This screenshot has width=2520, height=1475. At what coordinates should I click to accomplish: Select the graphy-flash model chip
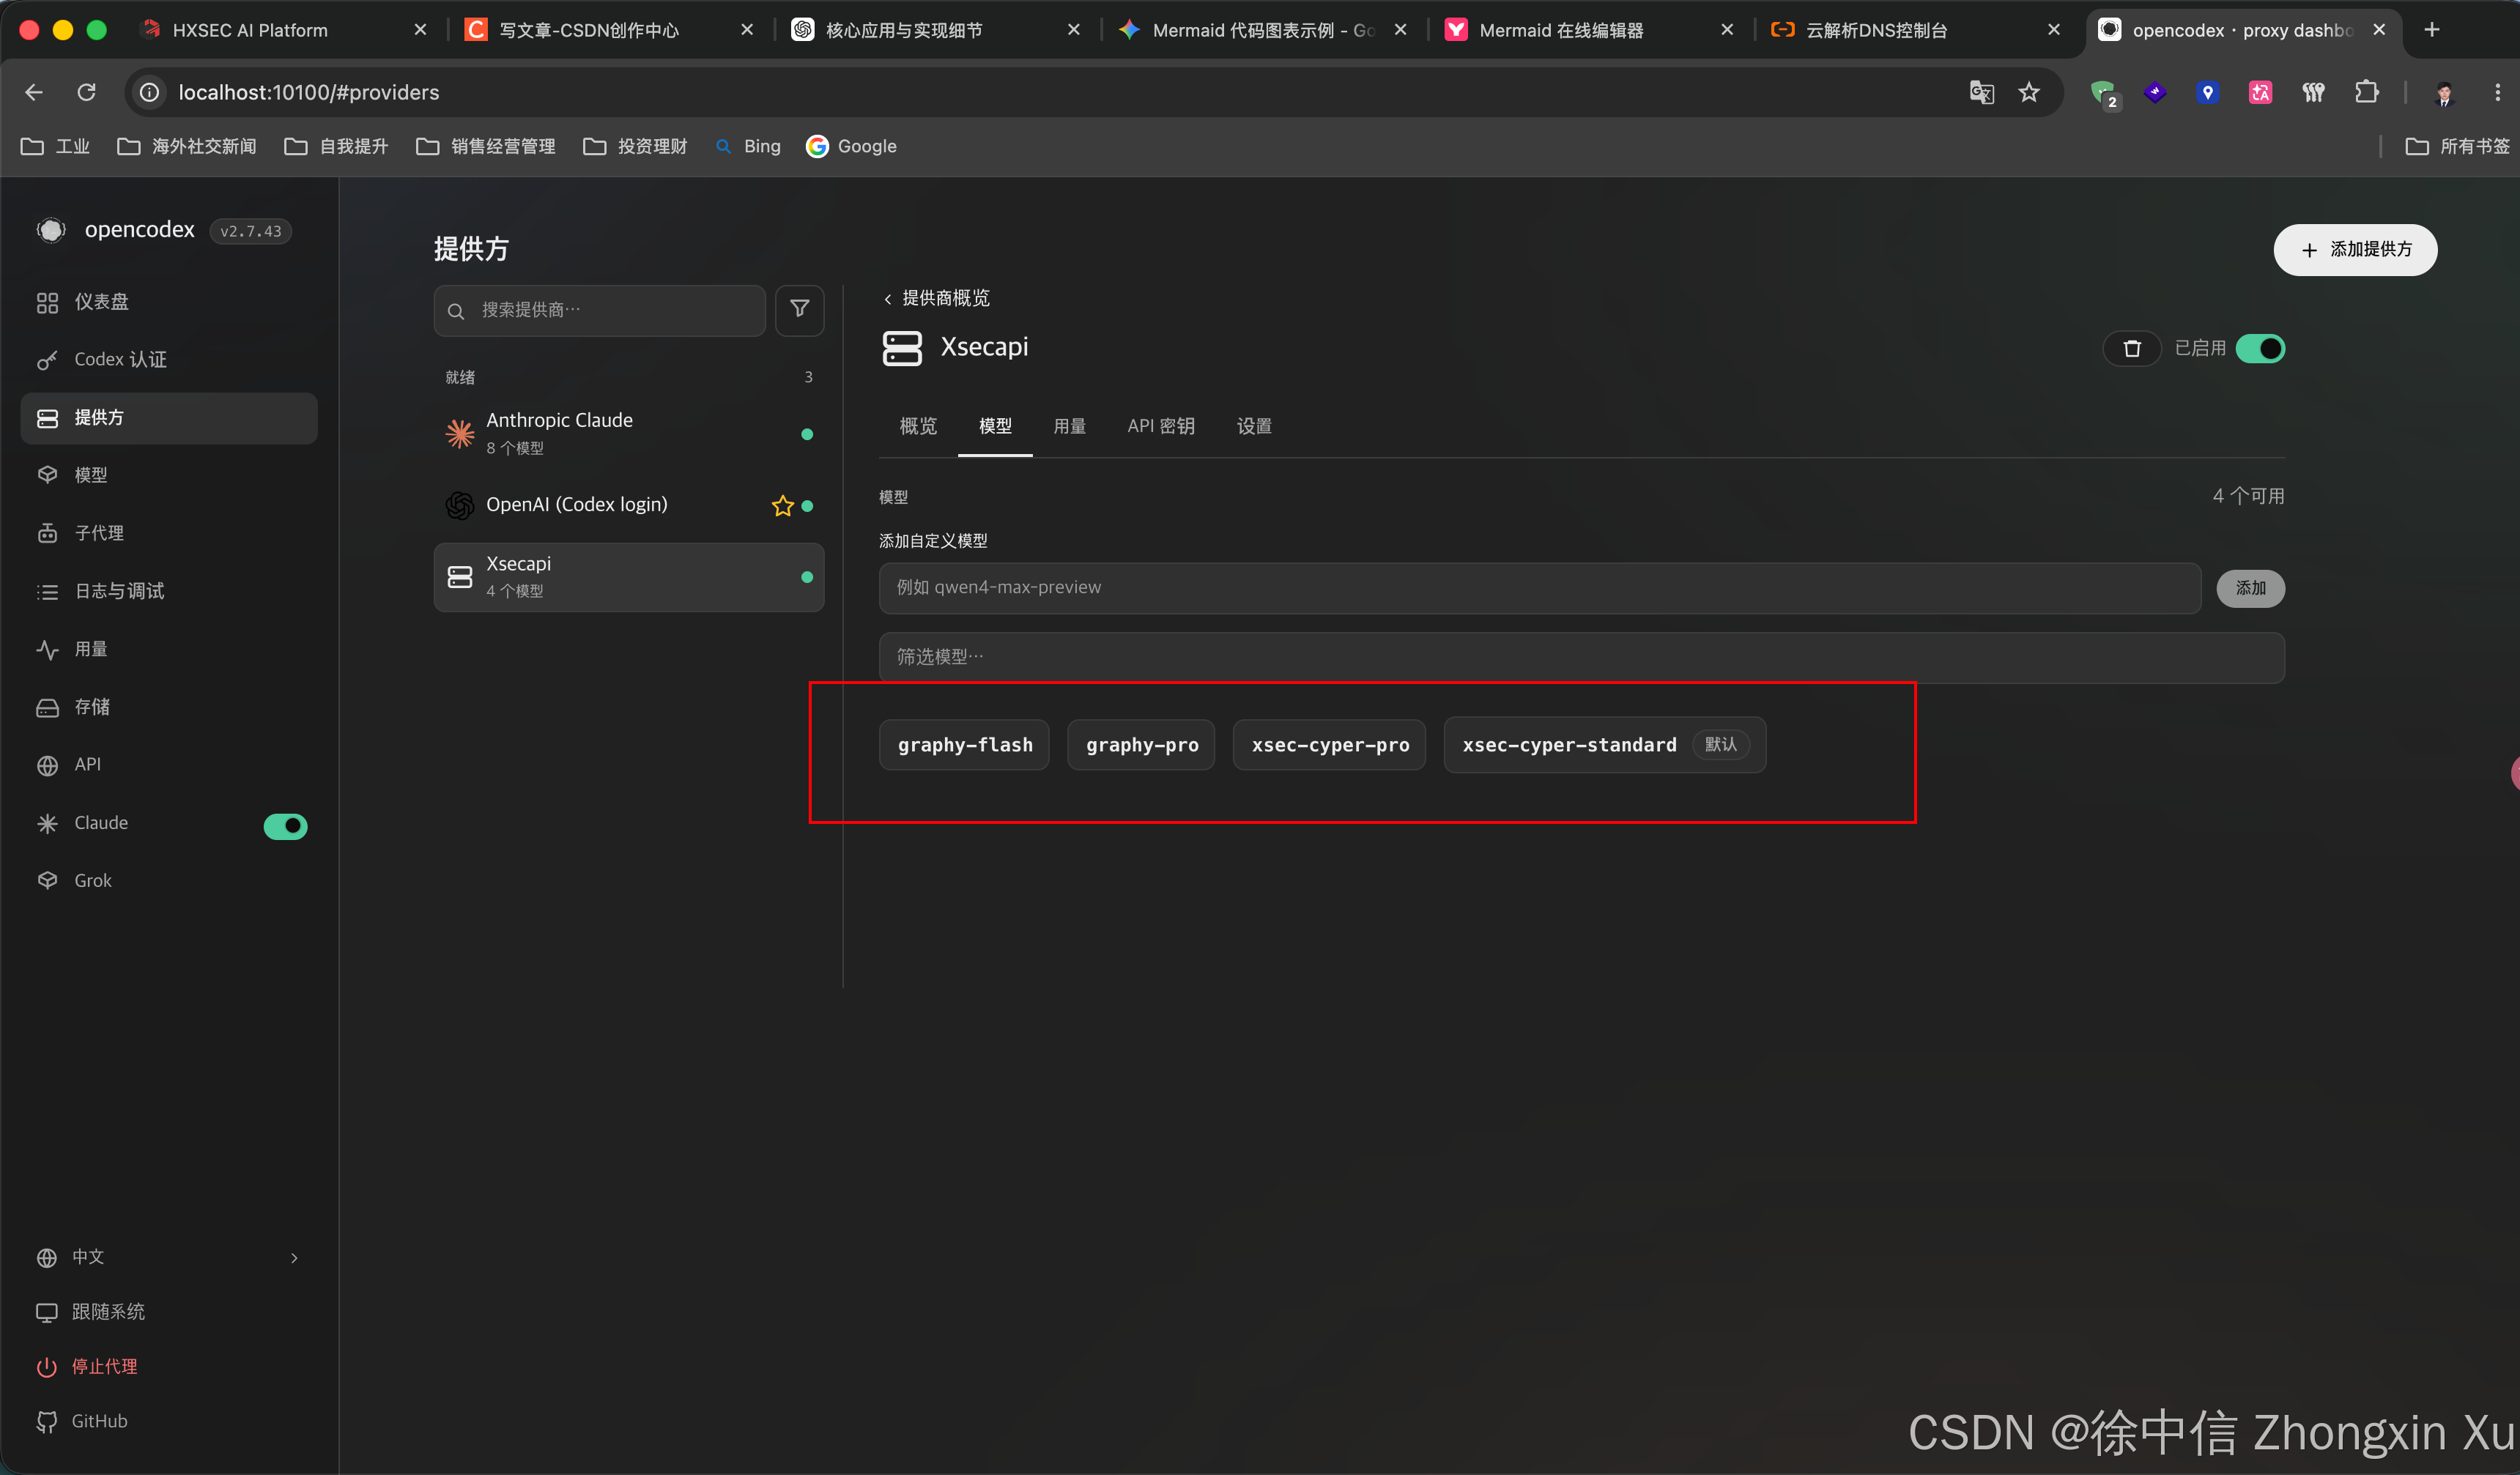pos(964,745)
